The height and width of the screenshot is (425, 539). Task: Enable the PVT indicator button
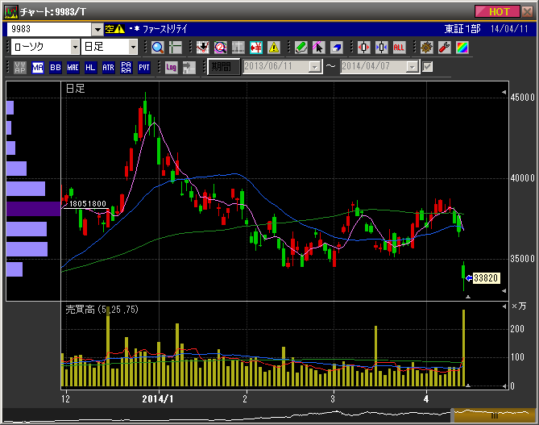coord(143,67)
